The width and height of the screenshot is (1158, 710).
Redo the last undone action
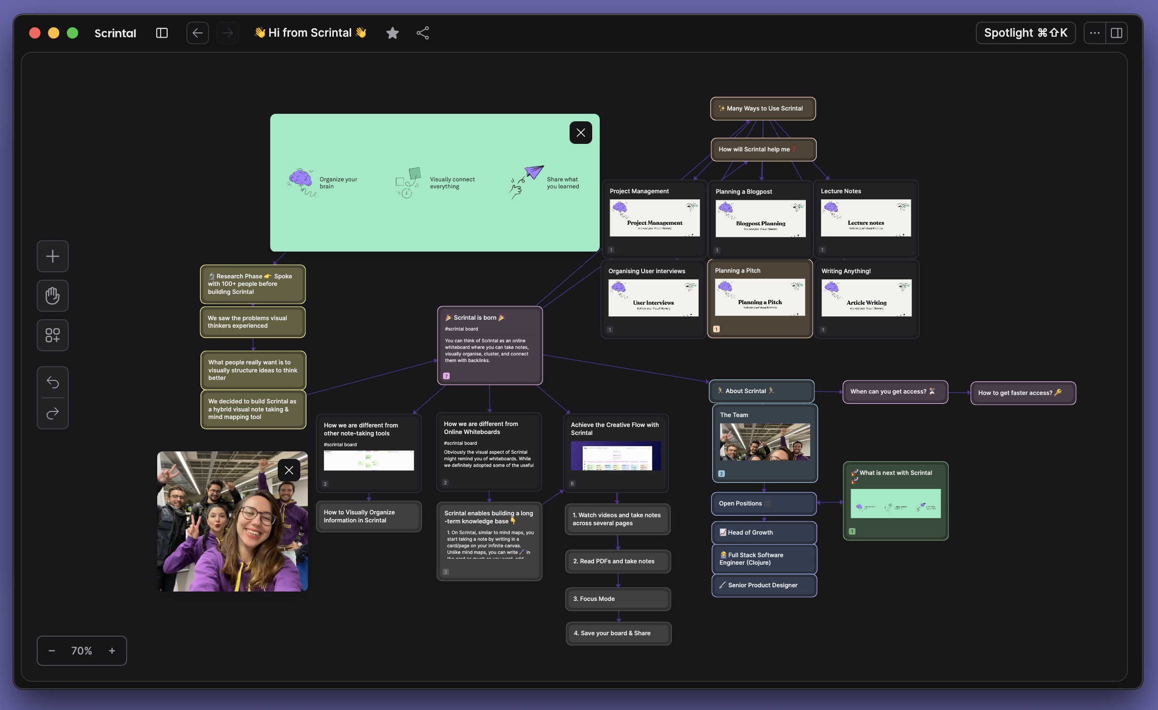(53, 412)
